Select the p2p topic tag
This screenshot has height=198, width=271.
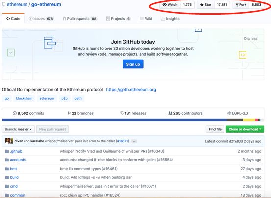(x=65, y=98)
